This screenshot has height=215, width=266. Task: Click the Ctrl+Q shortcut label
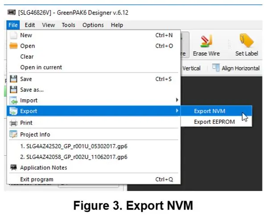(164, 179)
